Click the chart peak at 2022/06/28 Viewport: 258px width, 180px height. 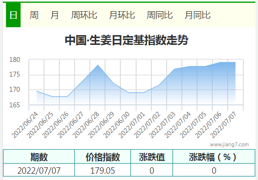tap(98, 65)
